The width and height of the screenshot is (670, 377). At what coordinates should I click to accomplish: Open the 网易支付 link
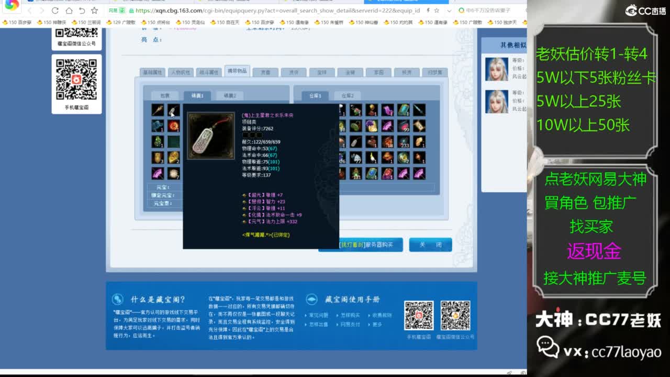pyautogui.click(x=350, y=325)
